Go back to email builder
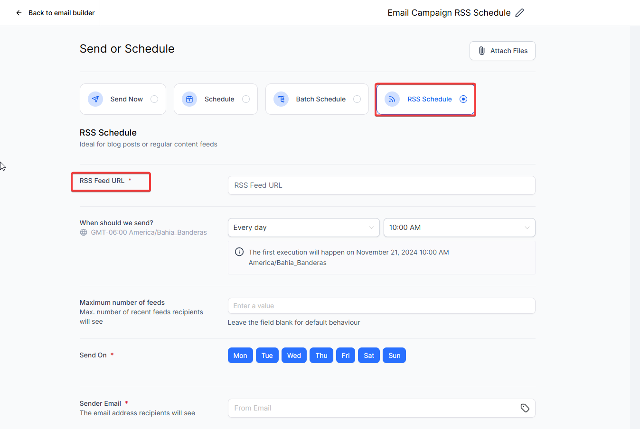This screenshot has width=640, height=429. point(55,13)
